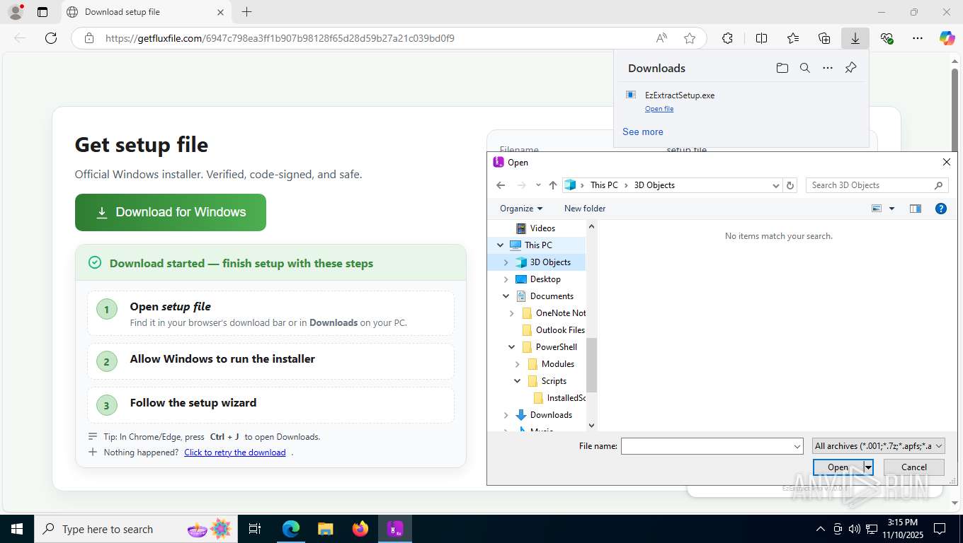Click the Read aloud icon
Image resolution: width=963 pixels, height=543 pixels.
661,38
